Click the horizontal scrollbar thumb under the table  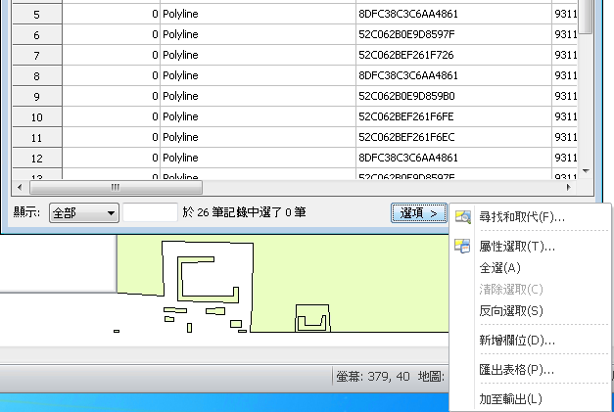coord(116,187)
